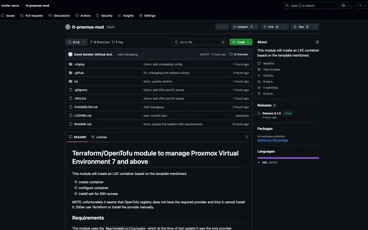The width and height of the screenshot is (368, 230).
Task: Open the Actions tab
Action: click(83, 16)
